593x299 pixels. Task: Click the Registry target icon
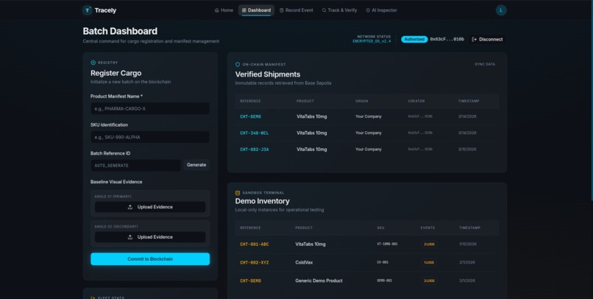pos(93,63)
